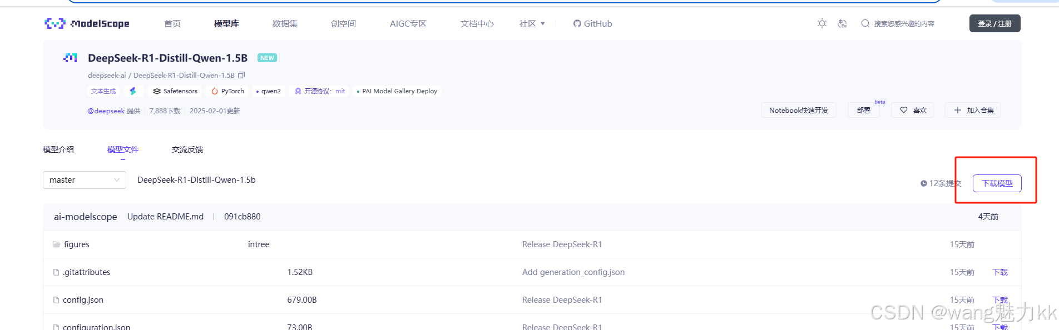Click the clock icon beside 12条提交
The height and width of the screenshot is (330, 1059).
click(x=924, y=183)
